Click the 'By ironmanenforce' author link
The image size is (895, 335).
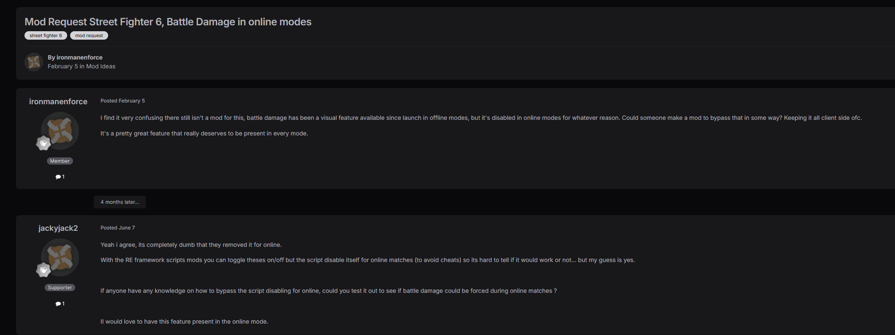pos(79,57)
